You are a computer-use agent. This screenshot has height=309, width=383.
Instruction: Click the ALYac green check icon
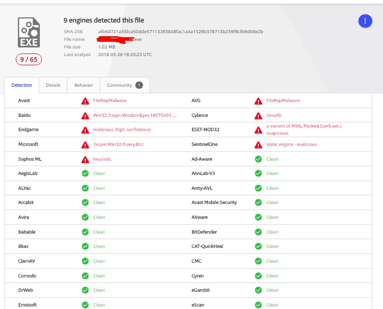(85, 188)
